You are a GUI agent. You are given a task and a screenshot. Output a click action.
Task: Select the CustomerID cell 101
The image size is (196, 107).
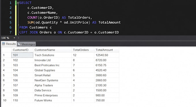22,55
